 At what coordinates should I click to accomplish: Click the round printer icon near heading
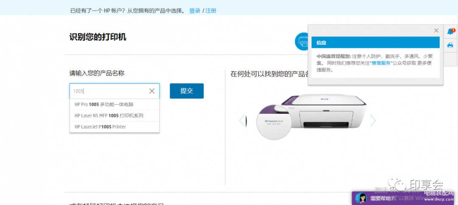[301, 42]
